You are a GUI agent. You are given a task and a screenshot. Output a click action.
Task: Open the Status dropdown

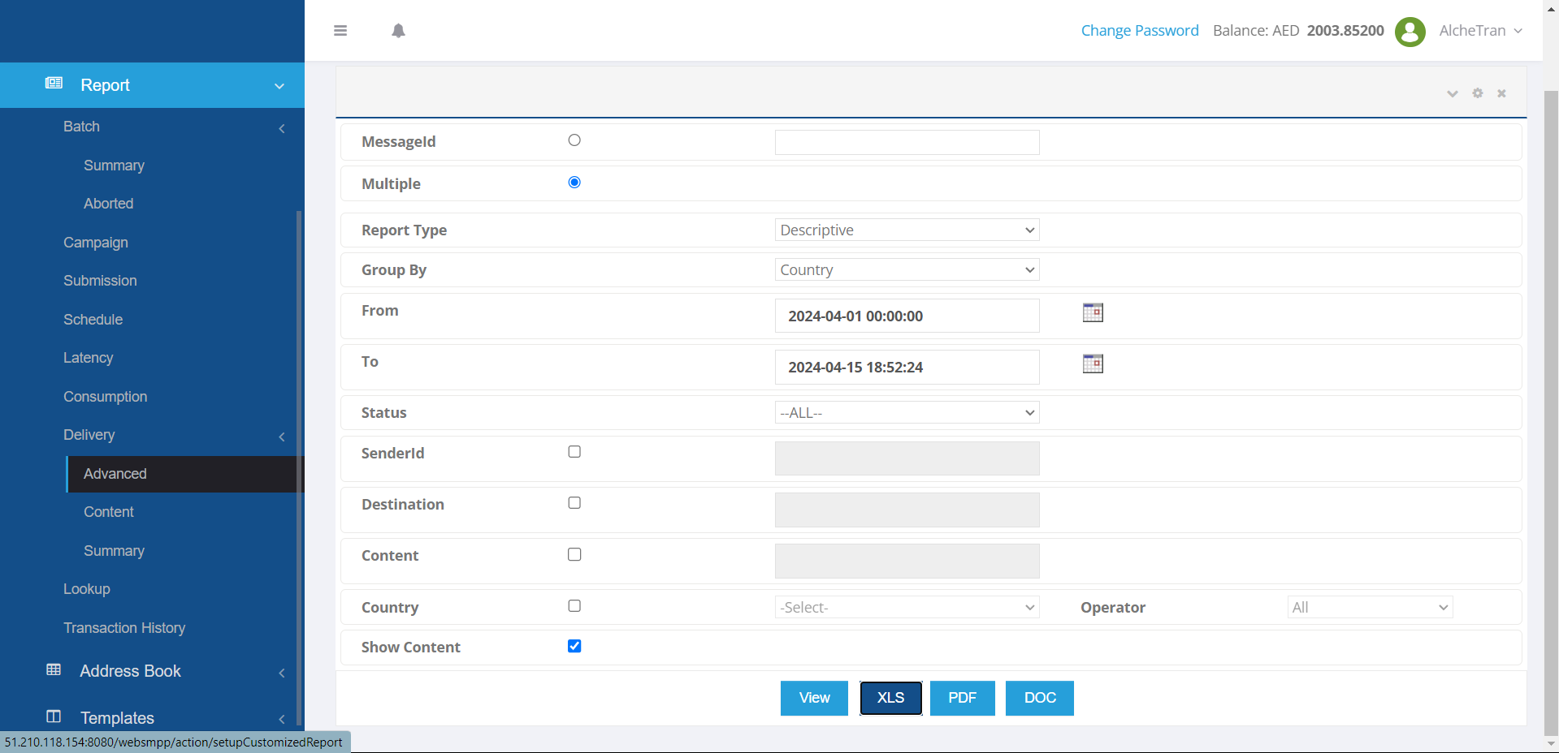click(907, 413)
